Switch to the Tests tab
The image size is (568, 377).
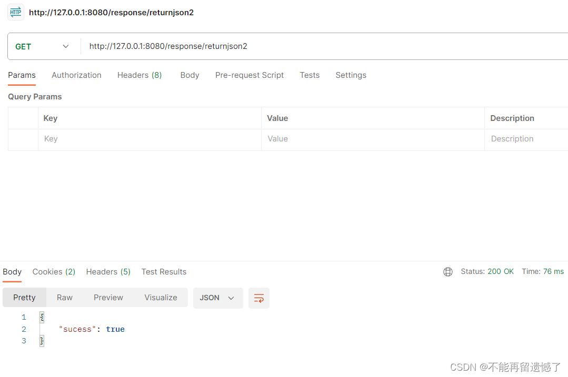tap(310, 75)
